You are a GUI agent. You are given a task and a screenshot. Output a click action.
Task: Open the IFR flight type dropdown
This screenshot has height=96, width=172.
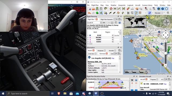[106, 23]
